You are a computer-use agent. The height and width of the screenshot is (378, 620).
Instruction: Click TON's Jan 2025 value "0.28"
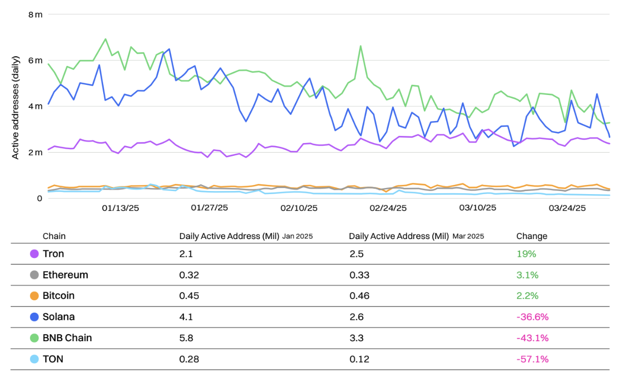pyautogui.click(x=189, y=359)
